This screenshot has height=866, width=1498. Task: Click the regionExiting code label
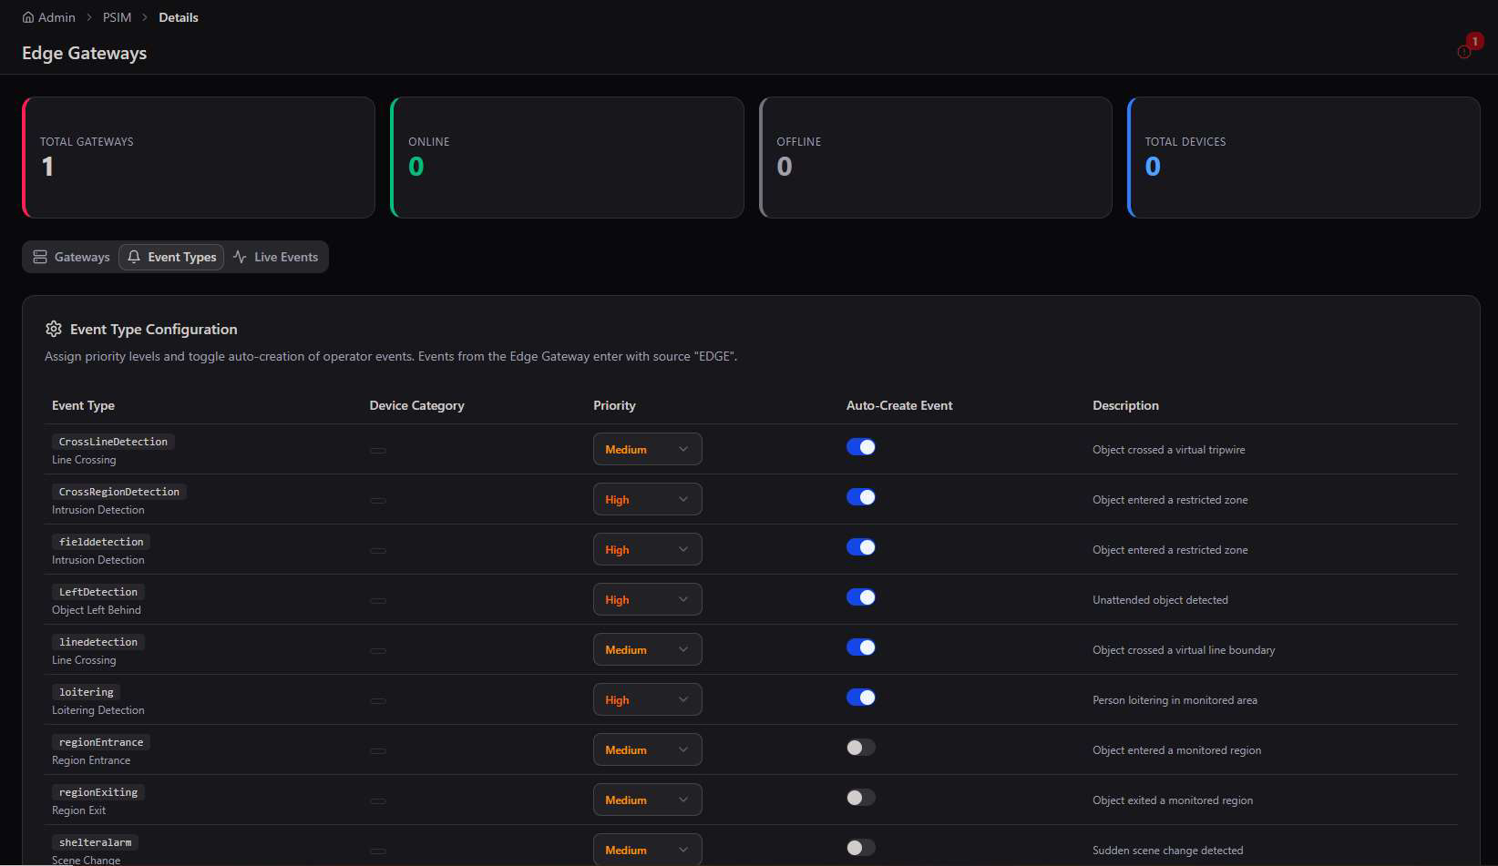tap(98, 792)
